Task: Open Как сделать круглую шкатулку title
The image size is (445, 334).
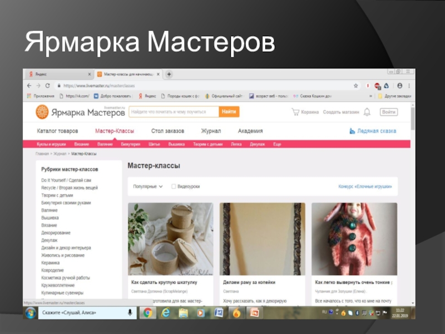Action: tap(164, 282)
